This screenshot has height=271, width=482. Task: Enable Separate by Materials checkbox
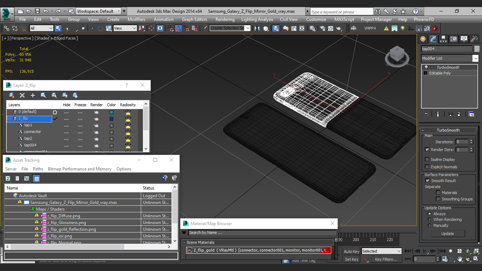pos(438,193)
